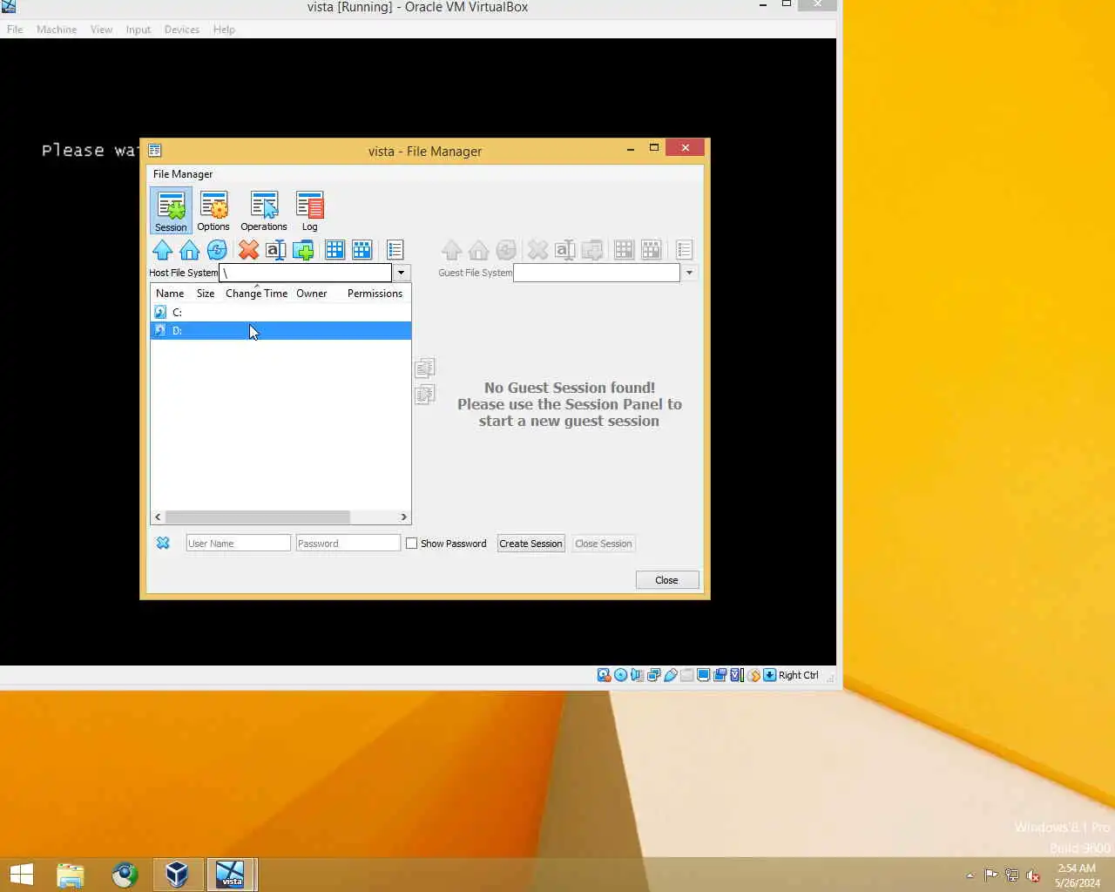Open the VirtualBox cube icon on taskbar

(x=177, y=875)
